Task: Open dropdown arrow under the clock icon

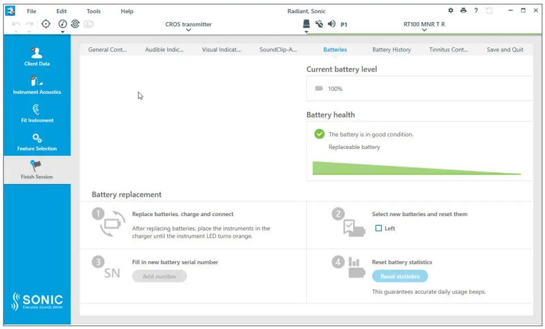Action: coord(63,32)
